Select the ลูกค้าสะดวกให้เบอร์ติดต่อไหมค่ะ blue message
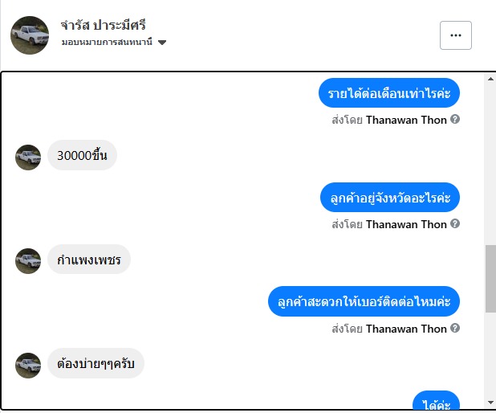 (364, 301)
